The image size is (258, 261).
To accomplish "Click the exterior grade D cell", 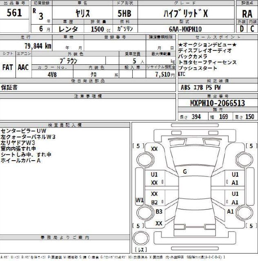I will coord(242,29).
